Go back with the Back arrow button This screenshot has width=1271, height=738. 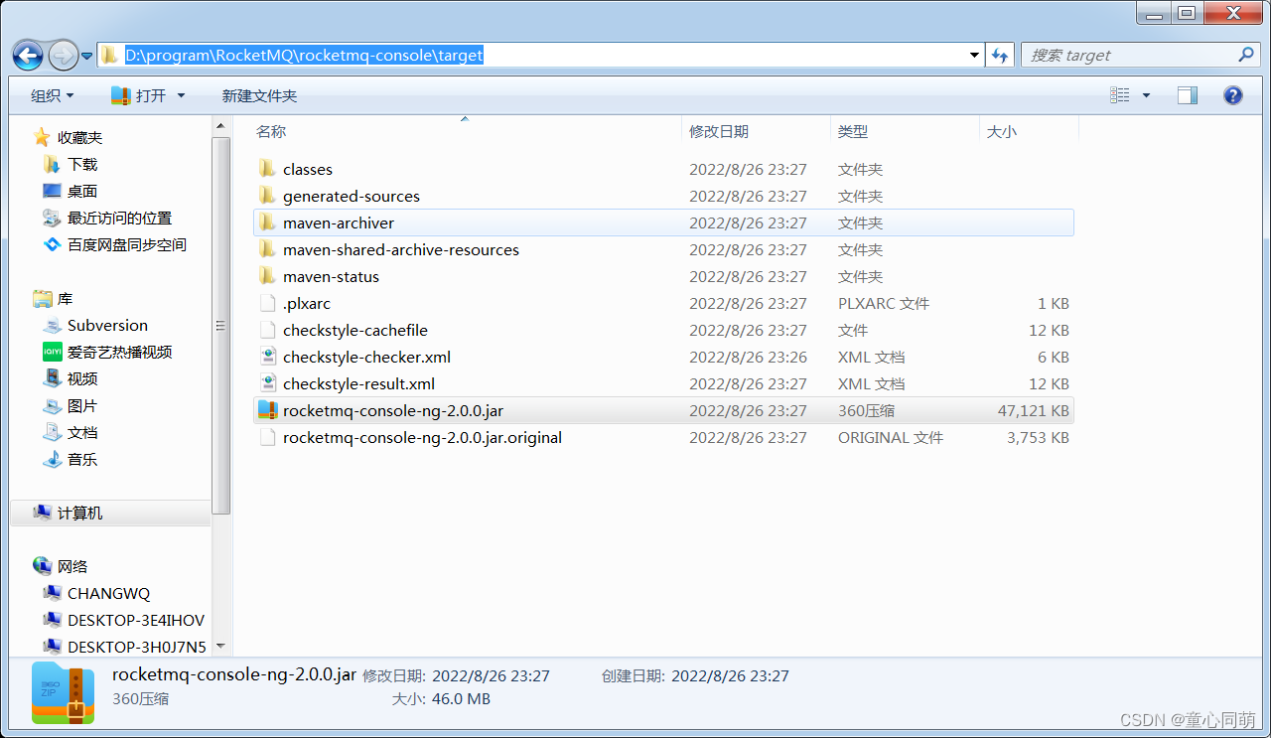(28, 55)
